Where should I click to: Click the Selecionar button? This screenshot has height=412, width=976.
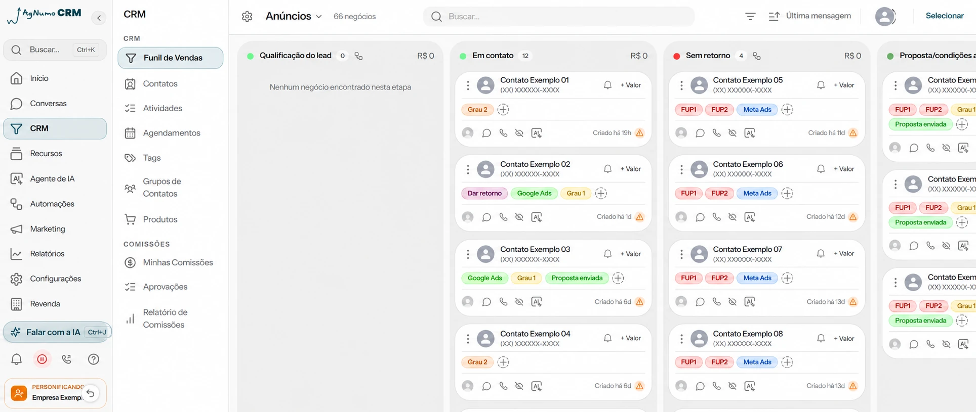point(945,16)
